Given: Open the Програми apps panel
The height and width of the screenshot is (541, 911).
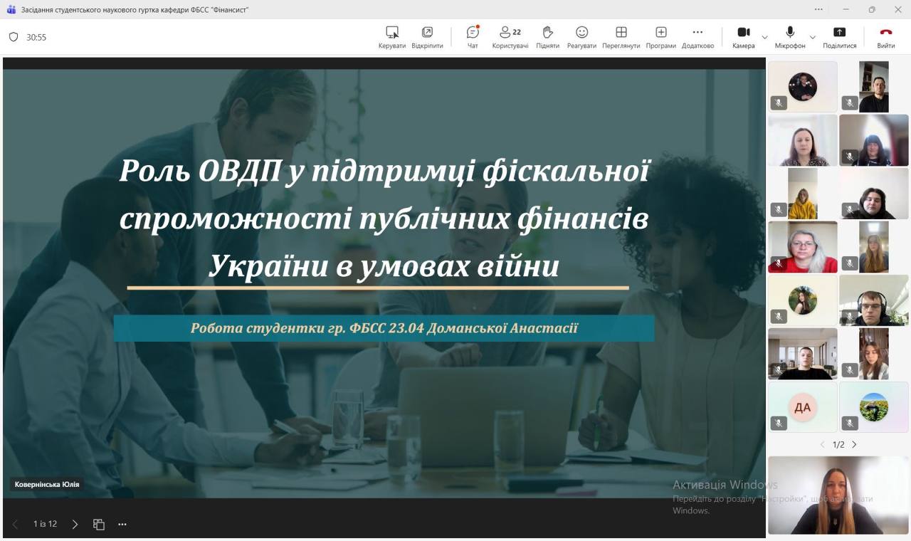Looking at the screenshot, I should pos(660,37).
